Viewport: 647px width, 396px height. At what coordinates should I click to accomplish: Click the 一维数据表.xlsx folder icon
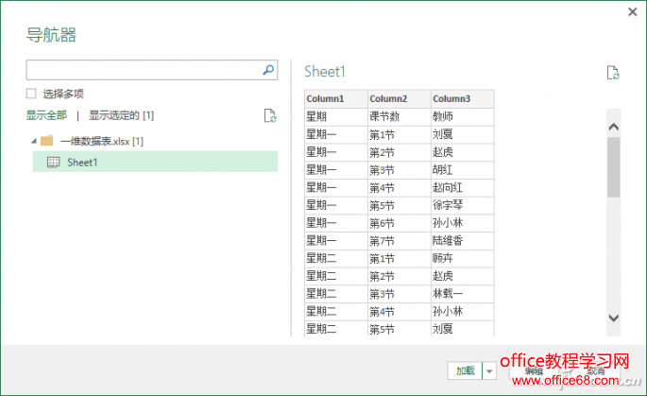click(46, 141)
